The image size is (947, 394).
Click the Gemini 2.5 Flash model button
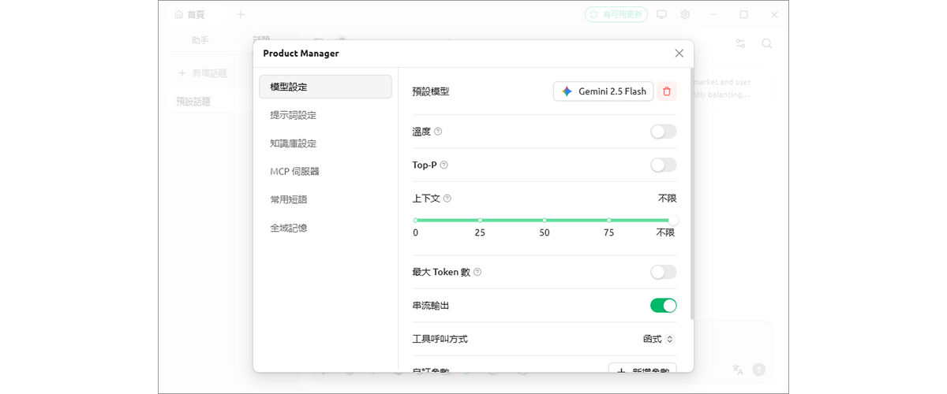tap(603, 91)
